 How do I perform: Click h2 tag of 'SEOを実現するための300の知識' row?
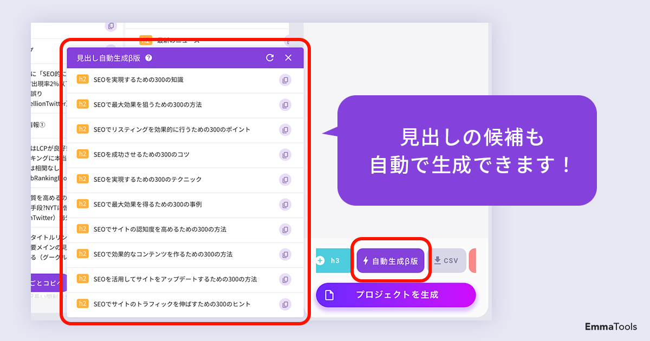(x=82, y=80)
